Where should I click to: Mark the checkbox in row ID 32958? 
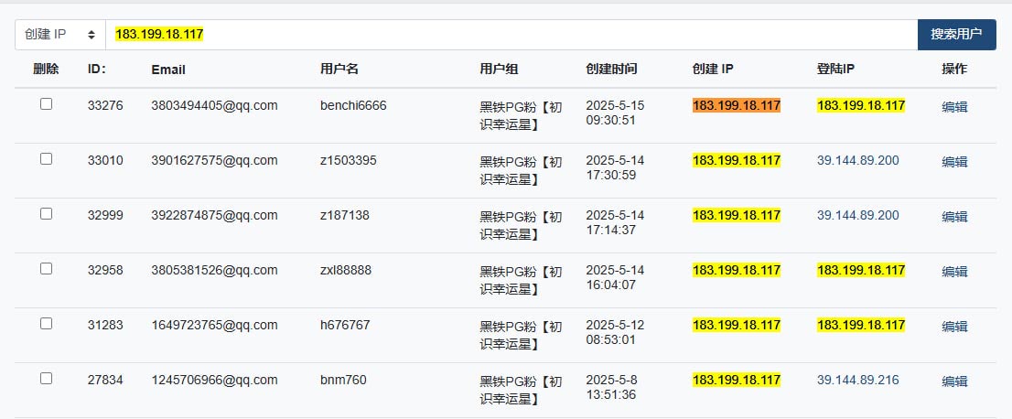tap(47, 269)
